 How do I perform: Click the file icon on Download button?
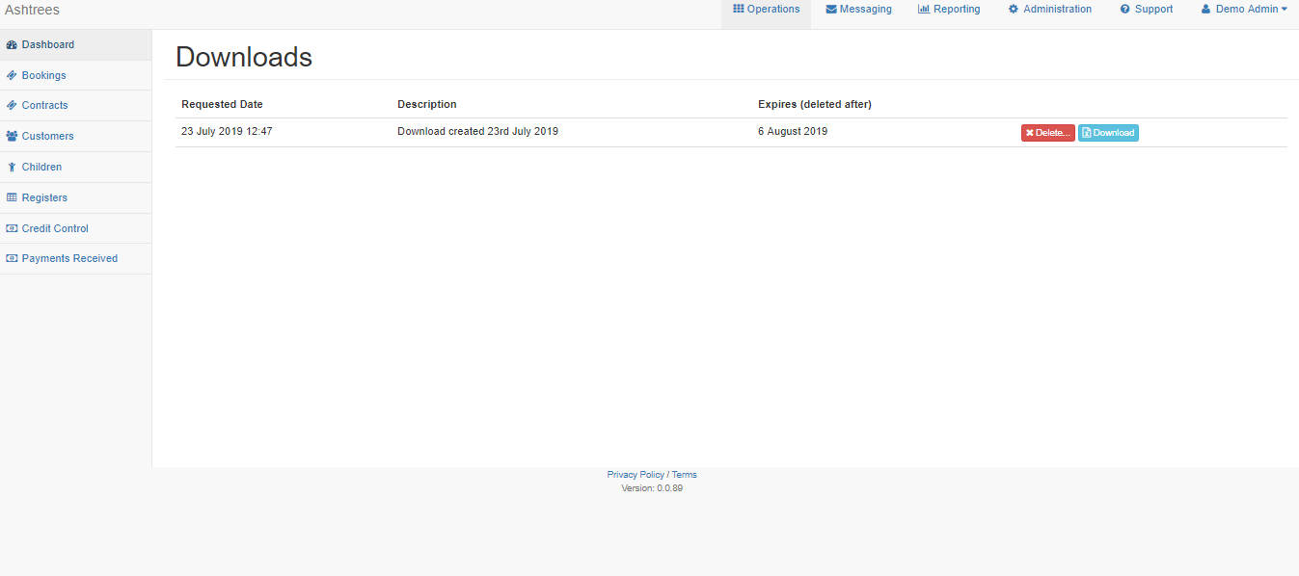click(x=1087, y=133)
